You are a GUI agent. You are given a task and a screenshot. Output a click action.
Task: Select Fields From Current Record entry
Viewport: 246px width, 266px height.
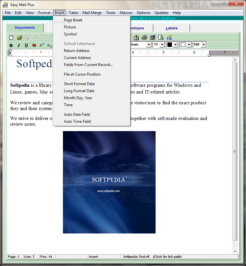coord(92,65)
